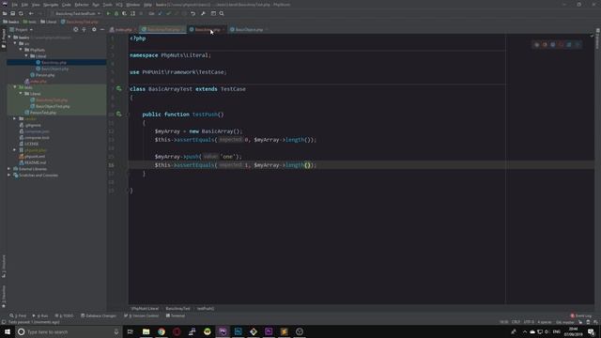601x338 pixels.
Task: Switch to the BasicArray.php editor tab
Action: tap(207, 29)
